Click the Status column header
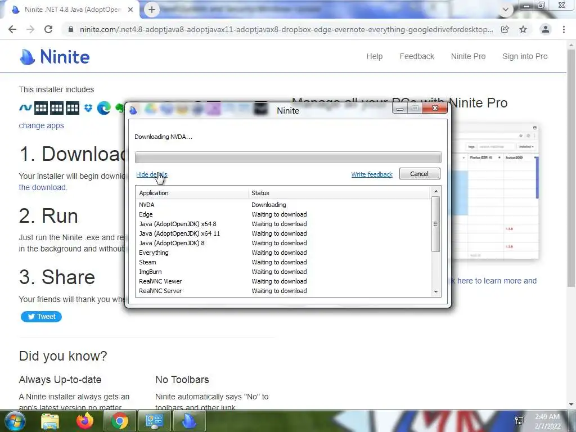576x432 pixels. 339,193
